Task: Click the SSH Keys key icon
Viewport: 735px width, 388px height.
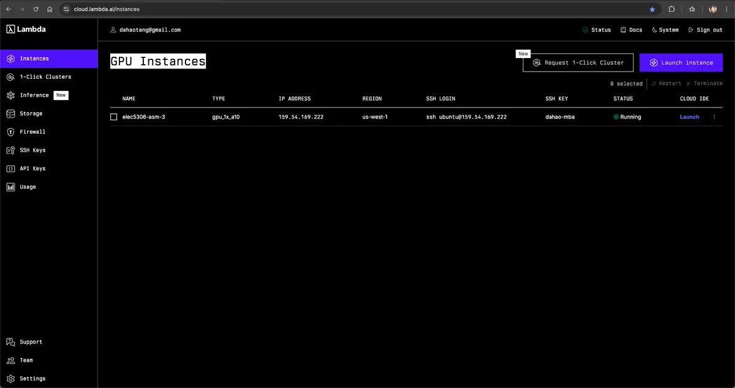Action: (11, 150)
